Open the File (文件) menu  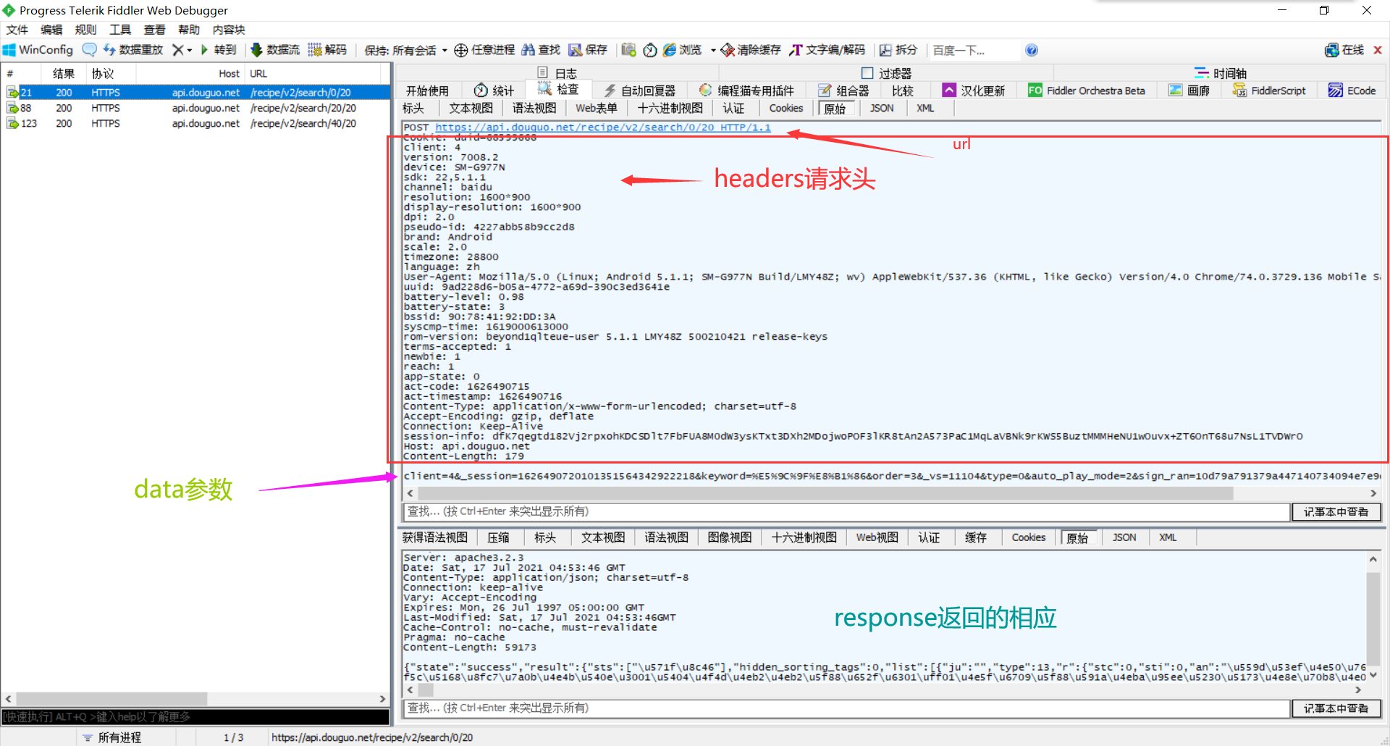pos(17,30)
